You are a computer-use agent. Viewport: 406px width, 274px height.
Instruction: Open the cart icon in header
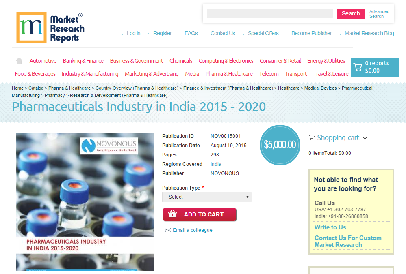(358, 67)
